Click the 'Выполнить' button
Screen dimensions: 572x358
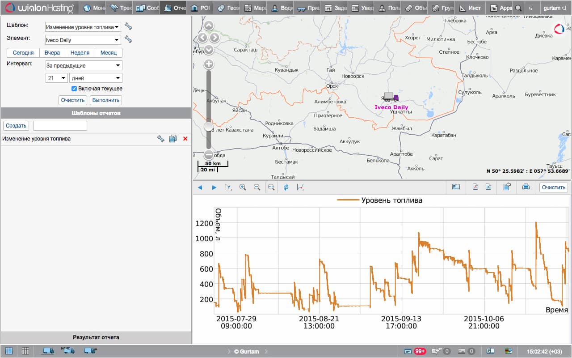coord(106,100)
